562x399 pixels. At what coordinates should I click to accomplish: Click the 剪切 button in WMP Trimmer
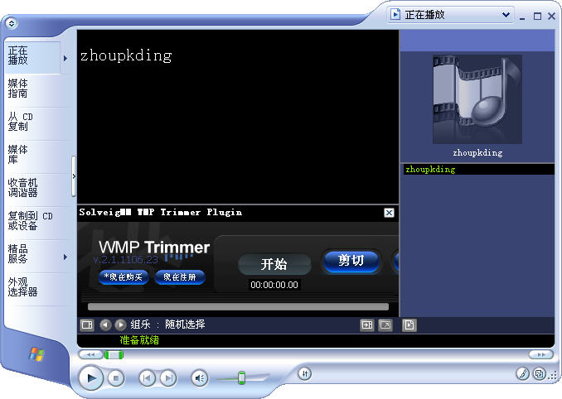click(351, 261)
